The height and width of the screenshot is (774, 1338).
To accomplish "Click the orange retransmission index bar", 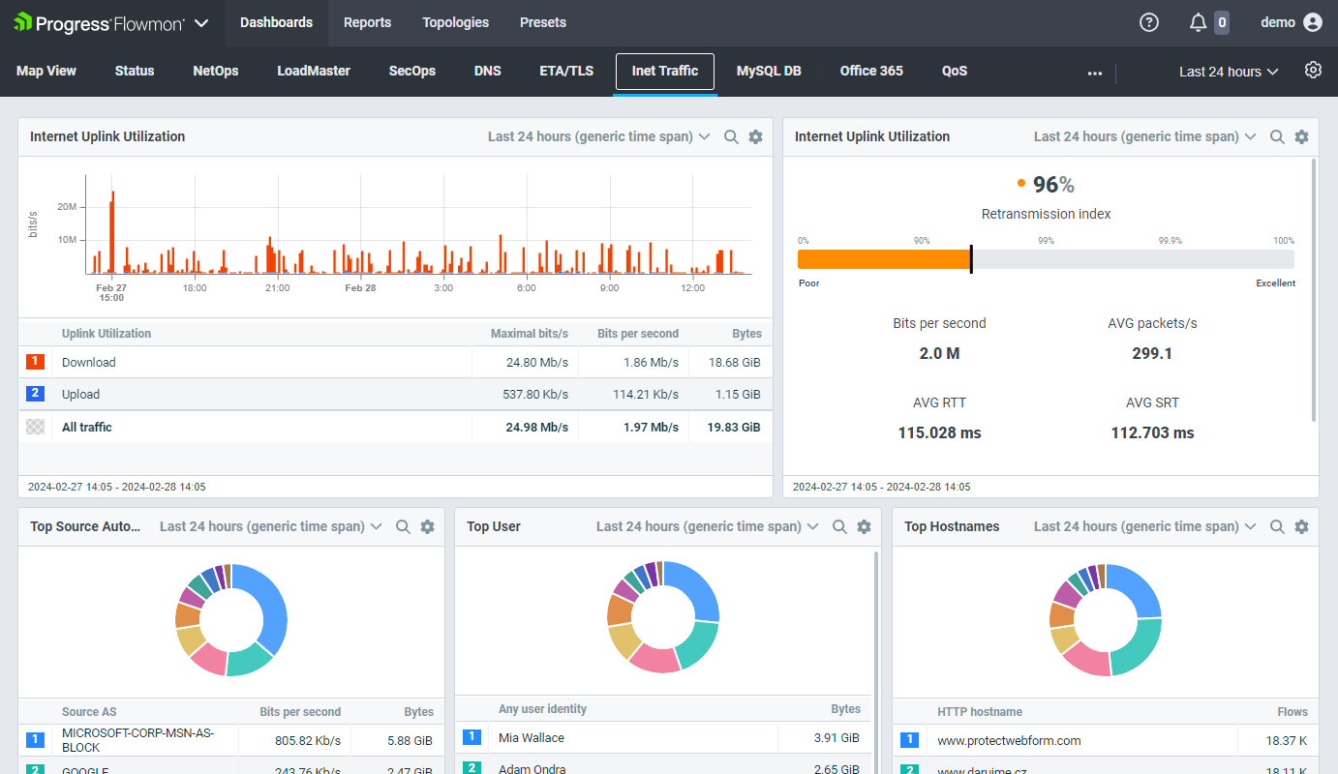I will point(883,259).
